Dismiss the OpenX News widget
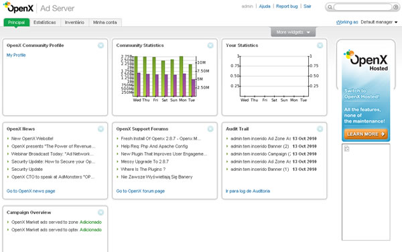This screenshot has height=252, width=402. click(100, 129)
